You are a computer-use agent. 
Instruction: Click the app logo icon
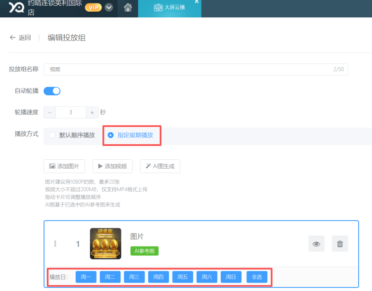pos(16,8)
